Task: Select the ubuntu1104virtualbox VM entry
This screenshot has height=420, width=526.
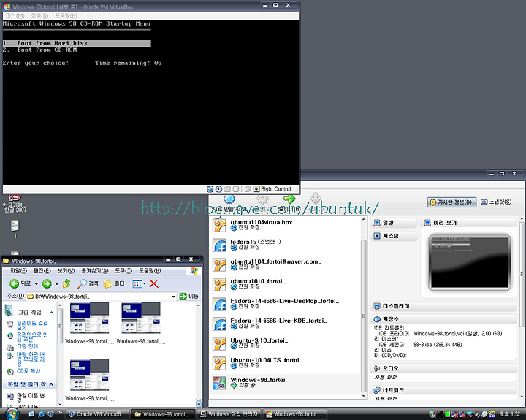Action: coord(285,225)
